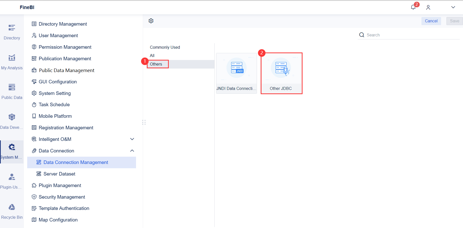Click the FineBI logo text
The image size is (463, 228).
27,7
